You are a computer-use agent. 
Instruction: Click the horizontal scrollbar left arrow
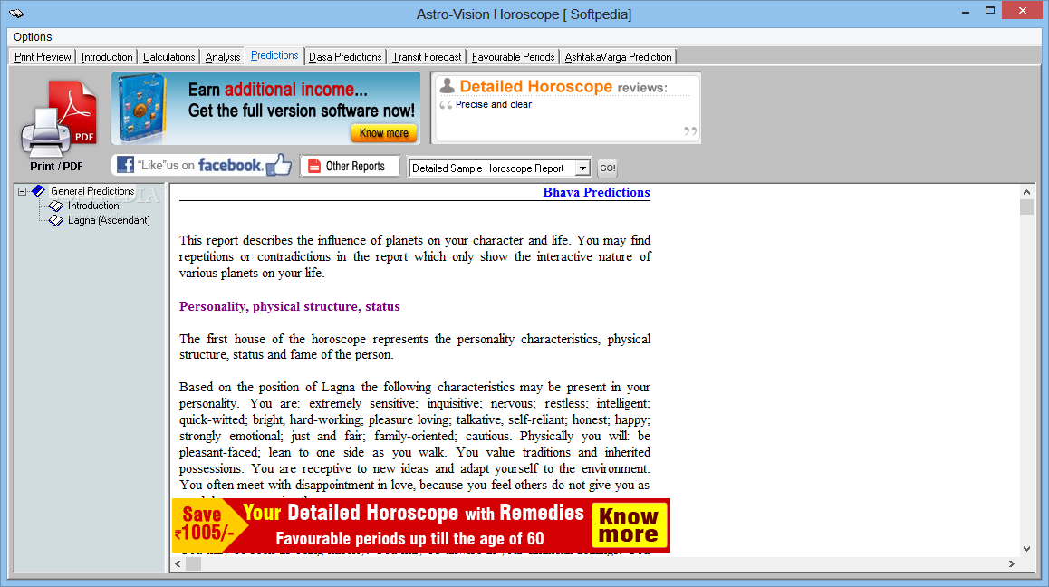click(x=178, y=564)
